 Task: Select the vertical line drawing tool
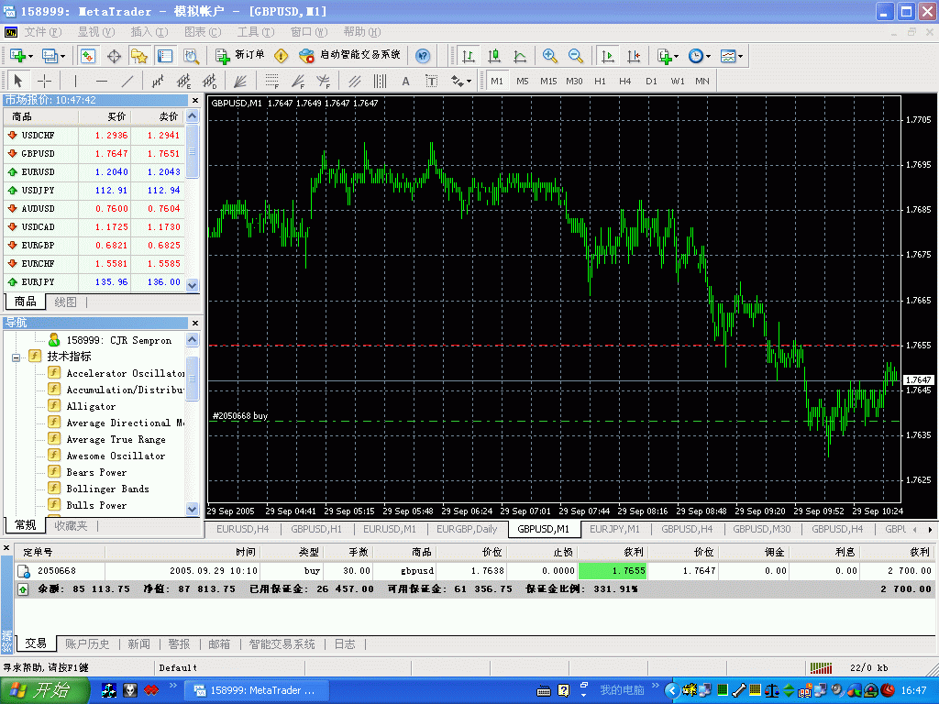tap(75, 81)
